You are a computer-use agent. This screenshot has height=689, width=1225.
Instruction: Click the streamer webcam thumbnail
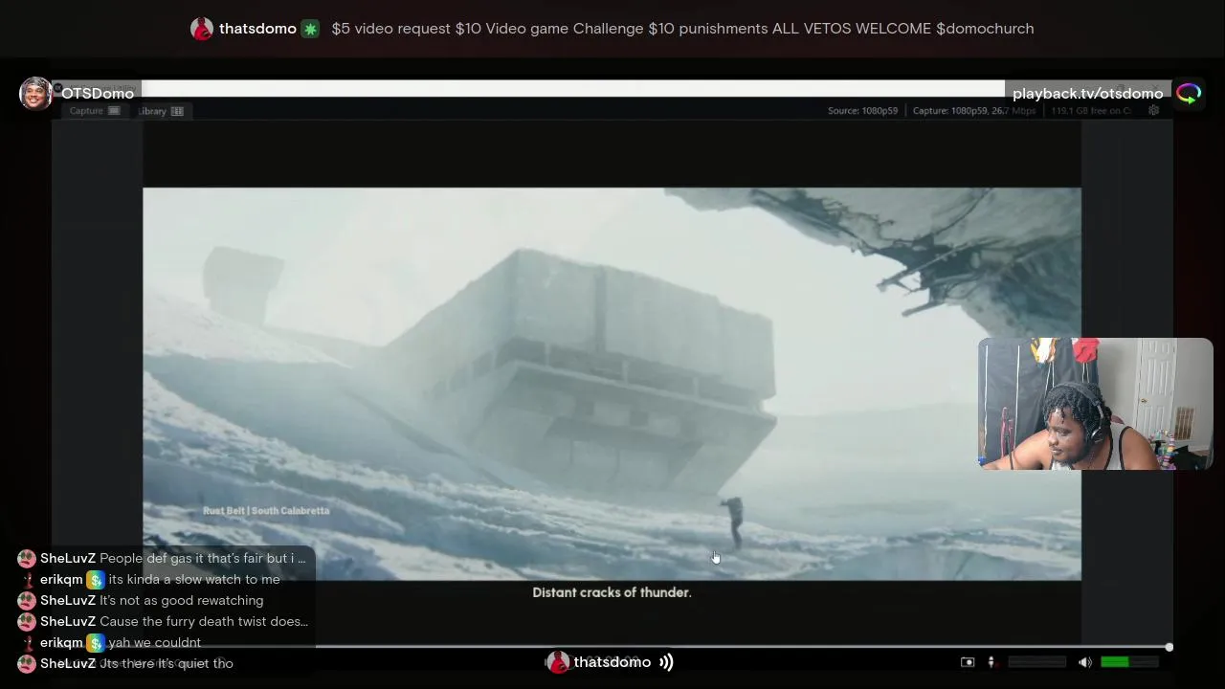pos(1096,404)
